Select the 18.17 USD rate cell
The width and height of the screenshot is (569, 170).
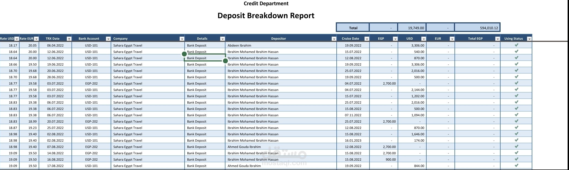(x=10, y=45)
